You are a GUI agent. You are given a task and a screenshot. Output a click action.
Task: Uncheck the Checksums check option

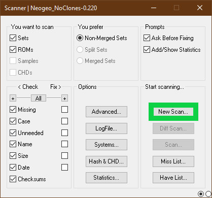pos(13,179)
